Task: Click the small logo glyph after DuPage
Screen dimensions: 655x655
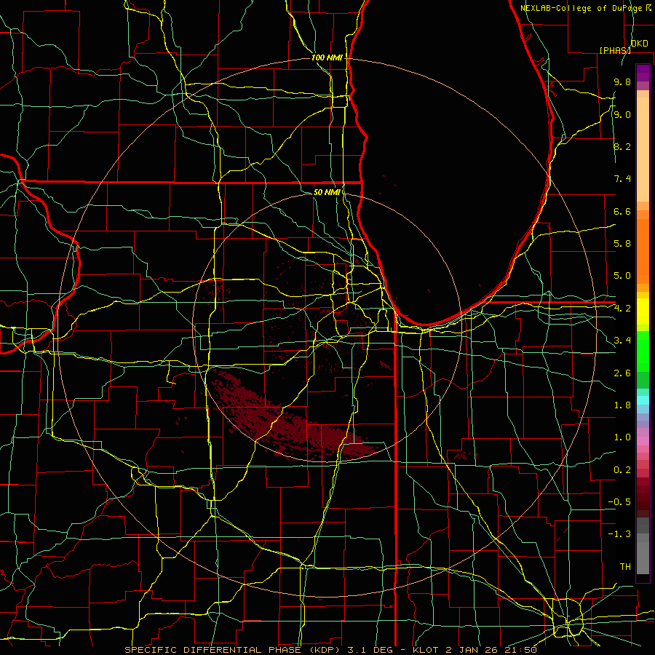Action: pyautogui.click(x=648, y=7)
